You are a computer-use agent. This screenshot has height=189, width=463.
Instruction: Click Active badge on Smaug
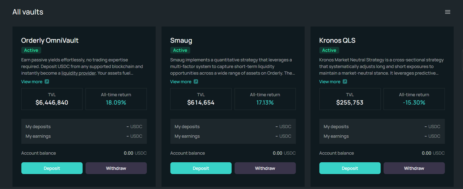click(180, 50)
